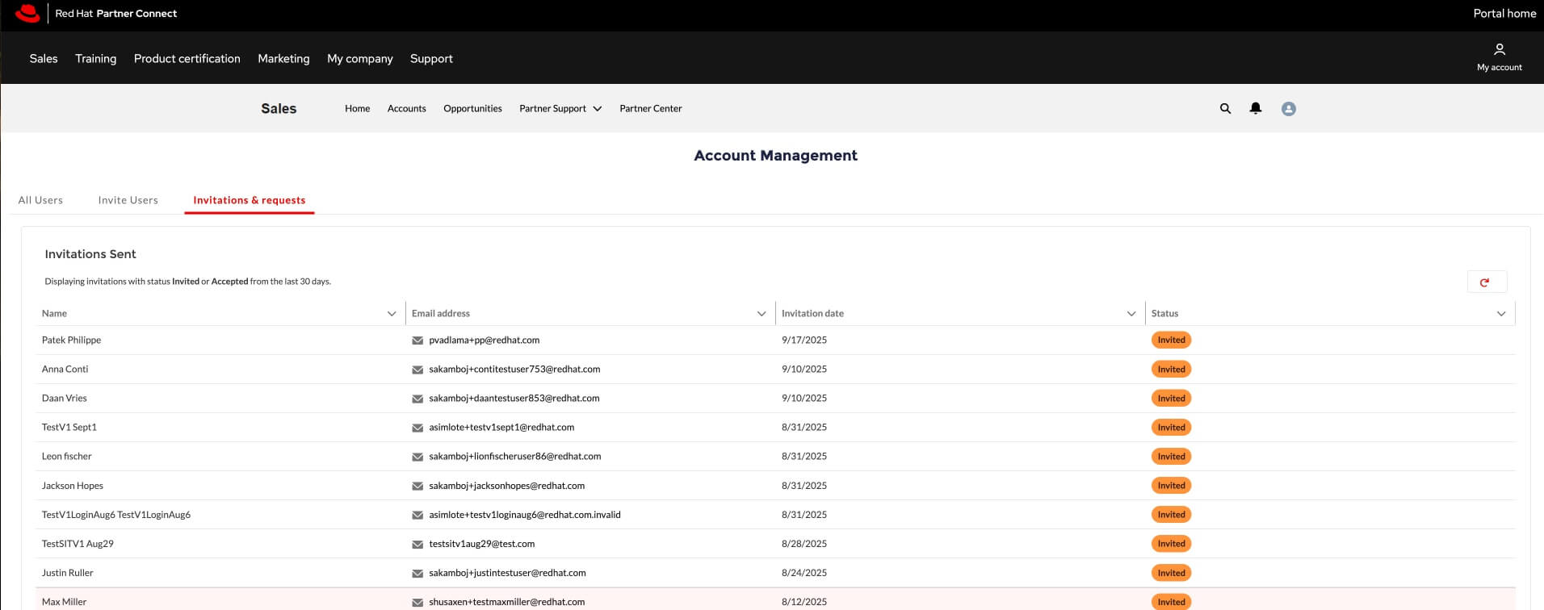
Task: Click the search magnifier icon
Action: coord(1225,109)
